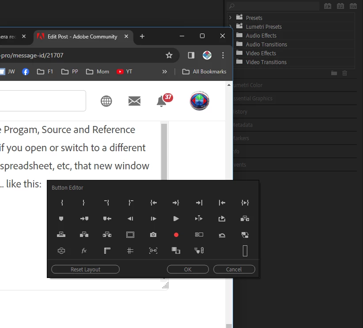
Task: Pick the Space spacer rectangle icon
Action: click(245, 251)
